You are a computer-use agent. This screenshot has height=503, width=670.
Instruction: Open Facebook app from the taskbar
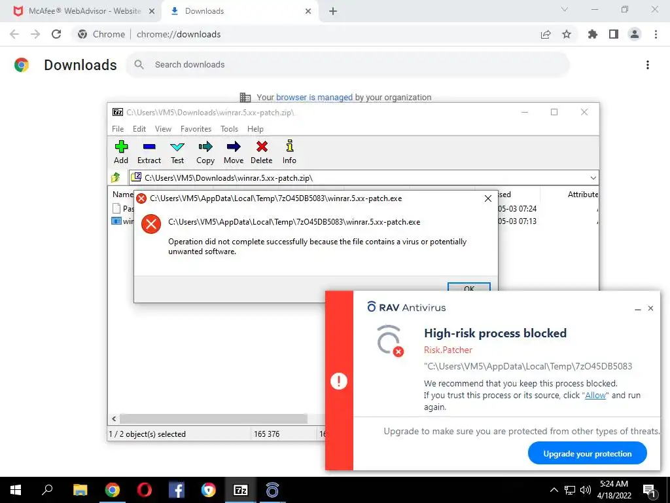point(177,490)
